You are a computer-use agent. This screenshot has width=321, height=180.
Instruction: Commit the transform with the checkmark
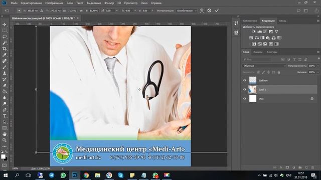217,10
